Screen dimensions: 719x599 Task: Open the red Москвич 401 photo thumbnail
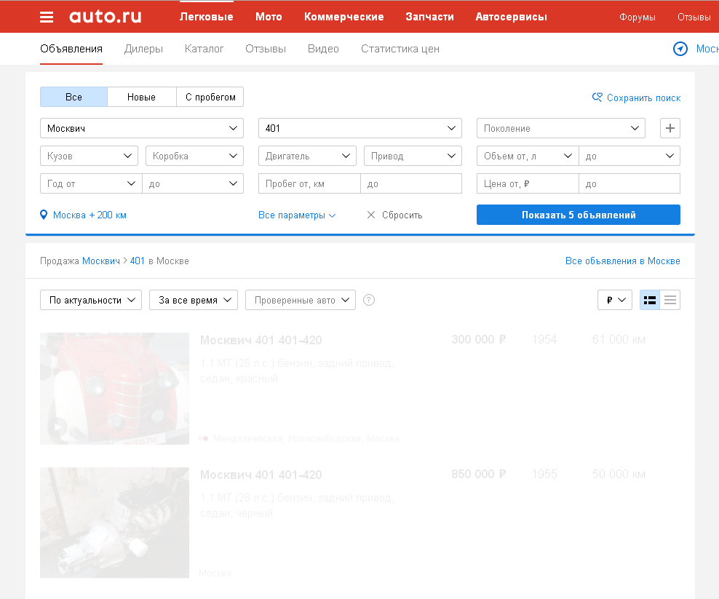point(115,389)
